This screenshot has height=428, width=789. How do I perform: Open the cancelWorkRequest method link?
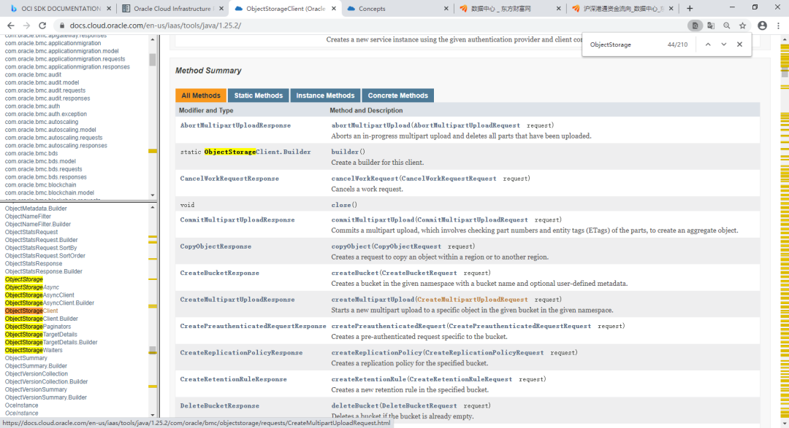point(365,179)
